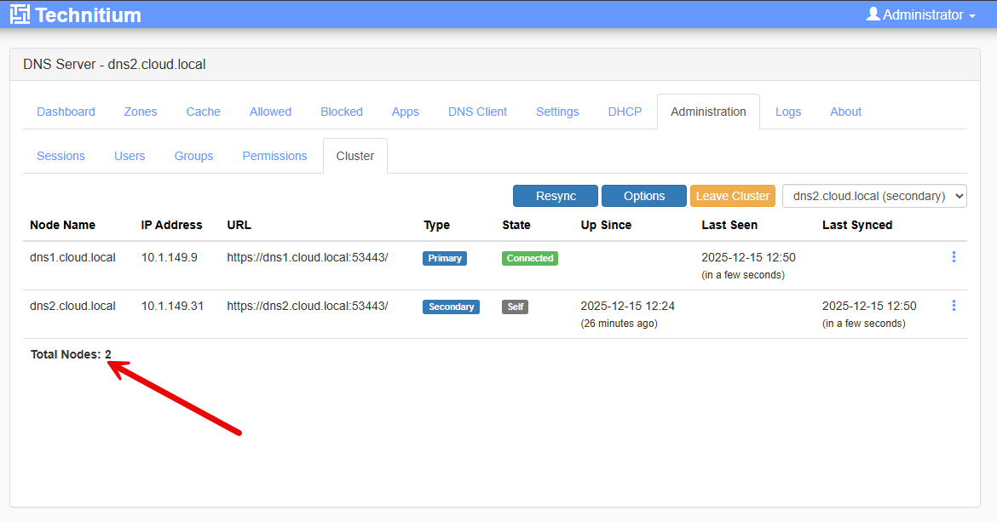Click the Last Seen column header
This screenshot has height=522, width=997.
point(729,225)
